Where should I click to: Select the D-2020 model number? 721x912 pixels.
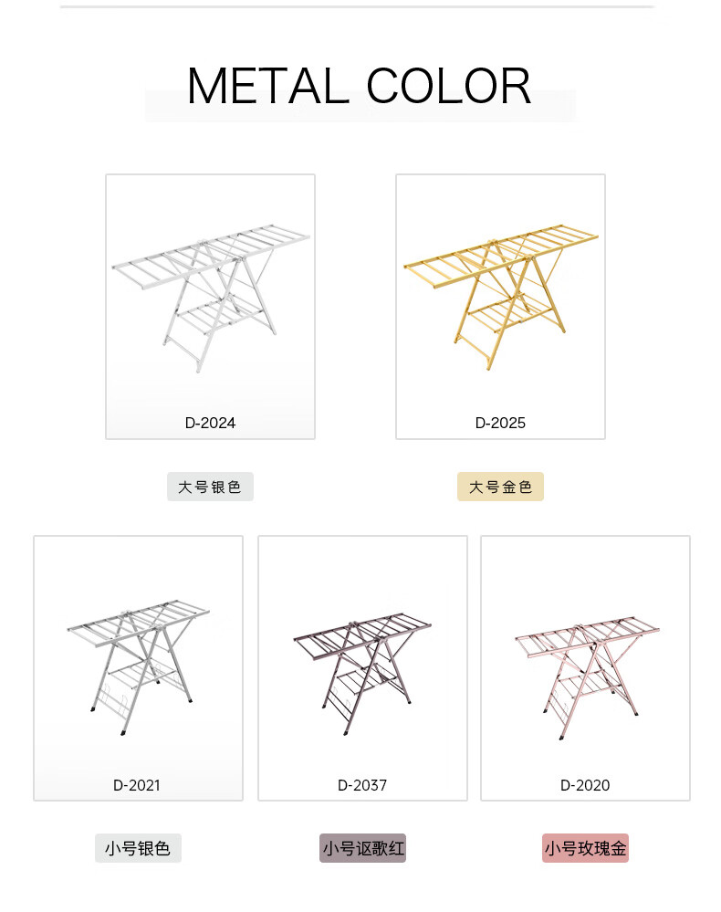point(585,785)
